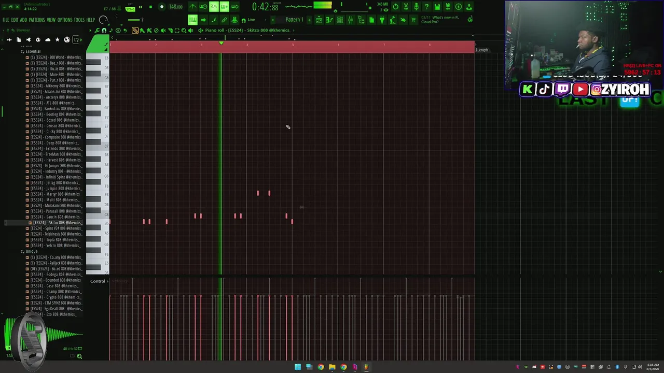Open the Windows Start button
Viewport: 664px width, 373px height.
(298, 367)
